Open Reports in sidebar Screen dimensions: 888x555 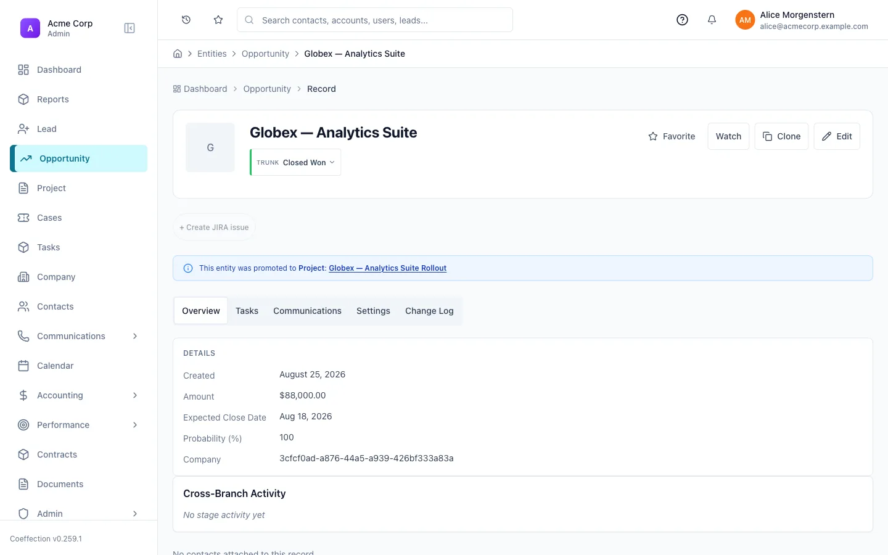(79, 99)
